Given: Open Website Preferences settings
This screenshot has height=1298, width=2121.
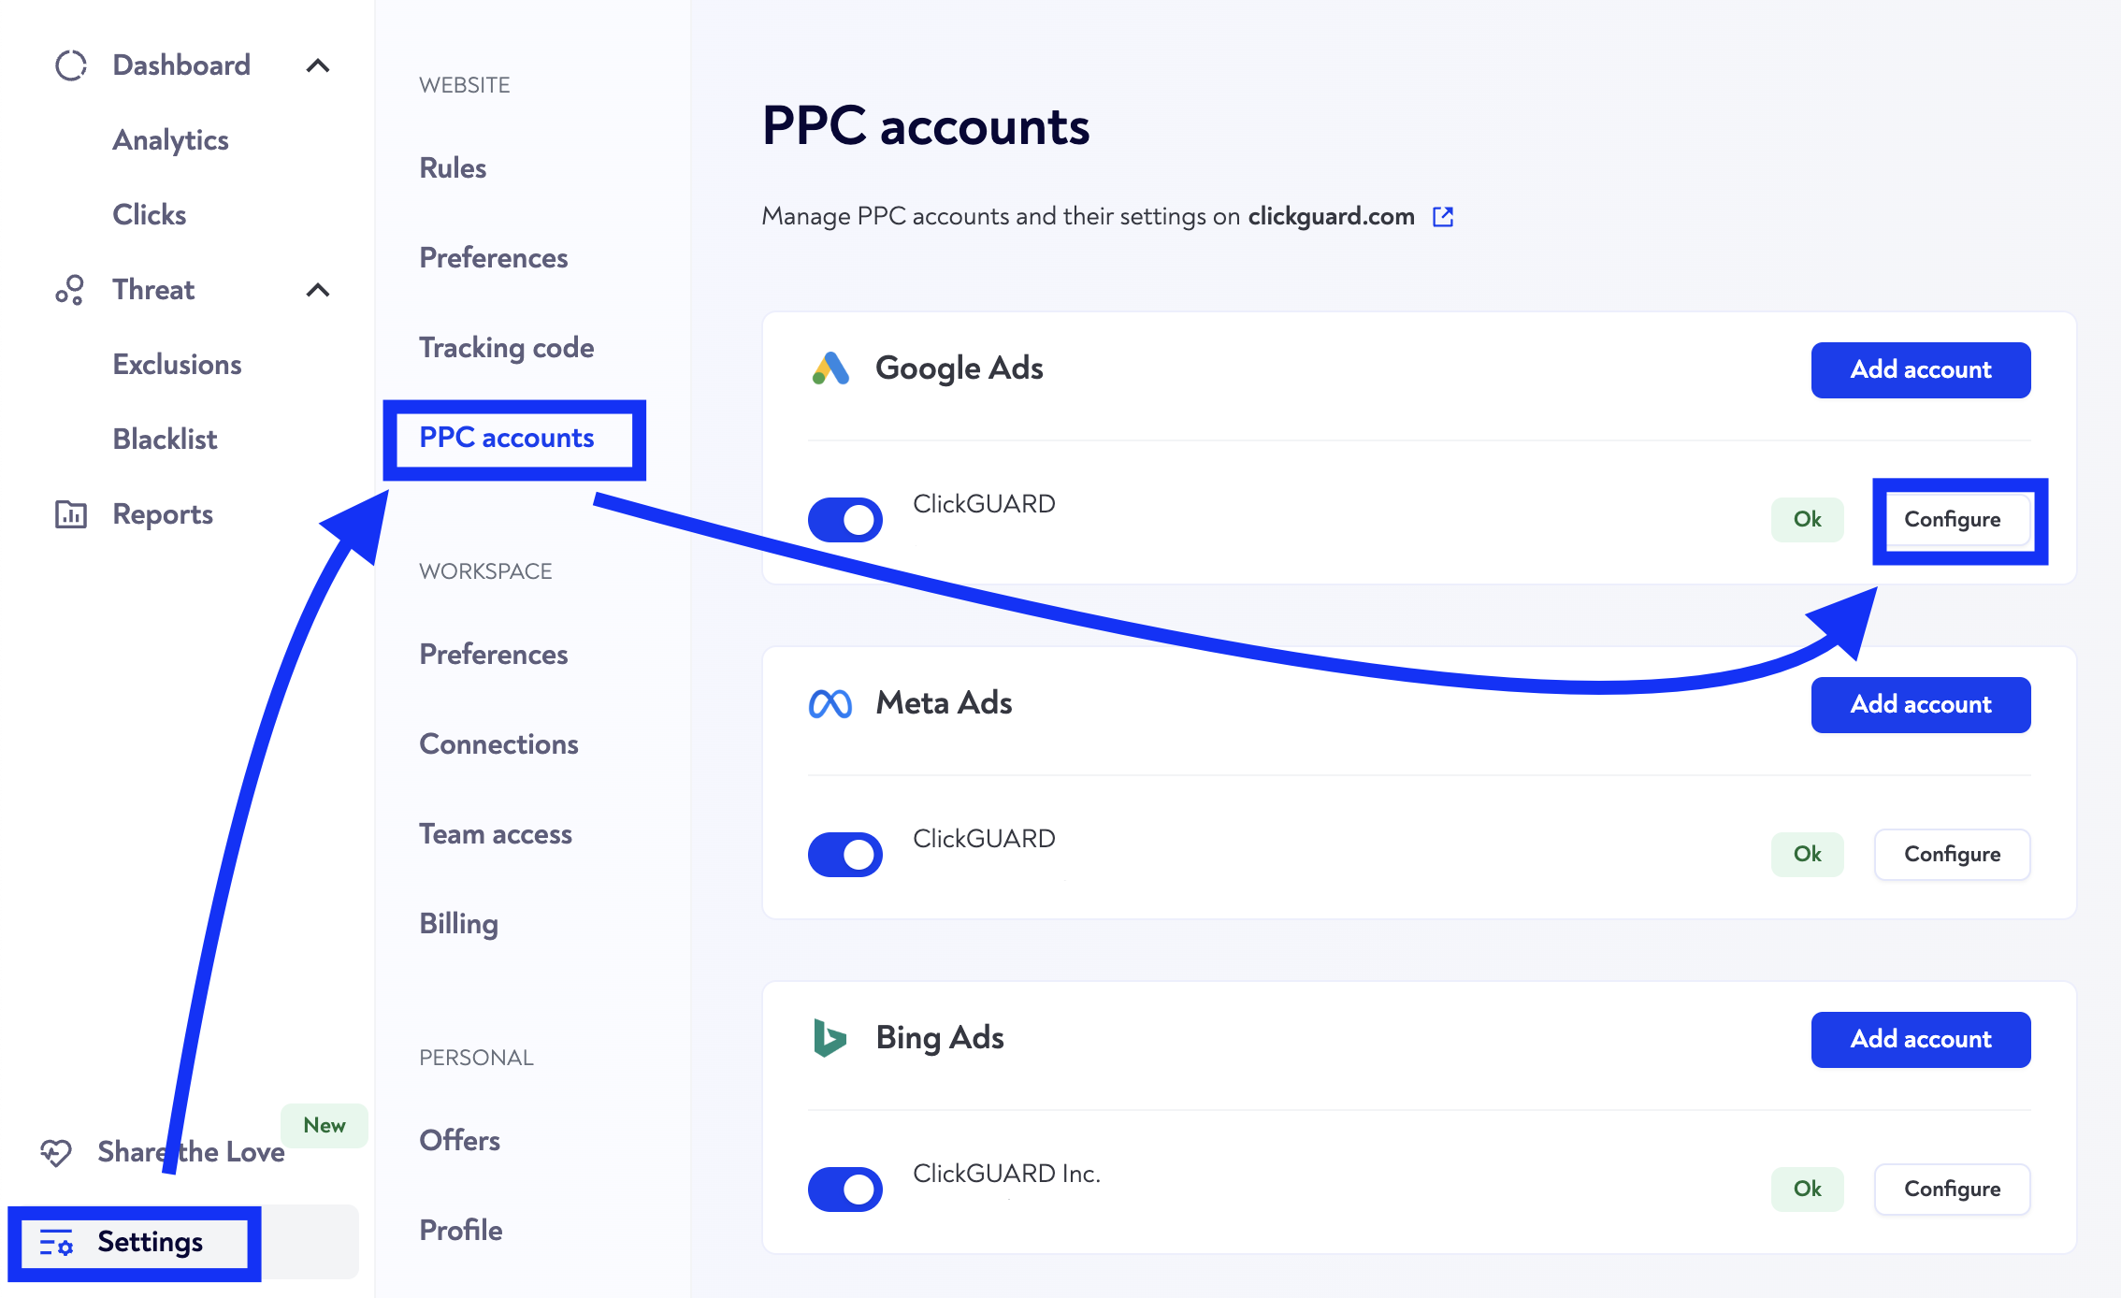Looking at the screenshot, I should (x=493, y=258).
